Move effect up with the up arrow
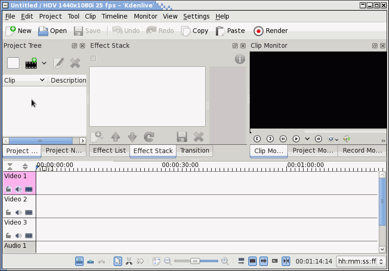 (116, 137)
